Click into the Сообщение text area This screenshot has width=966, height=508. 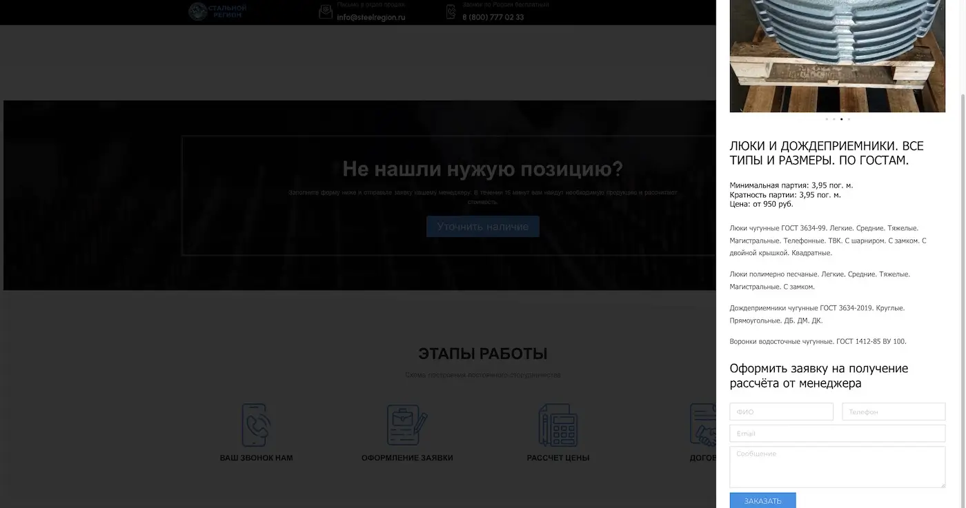838,467
